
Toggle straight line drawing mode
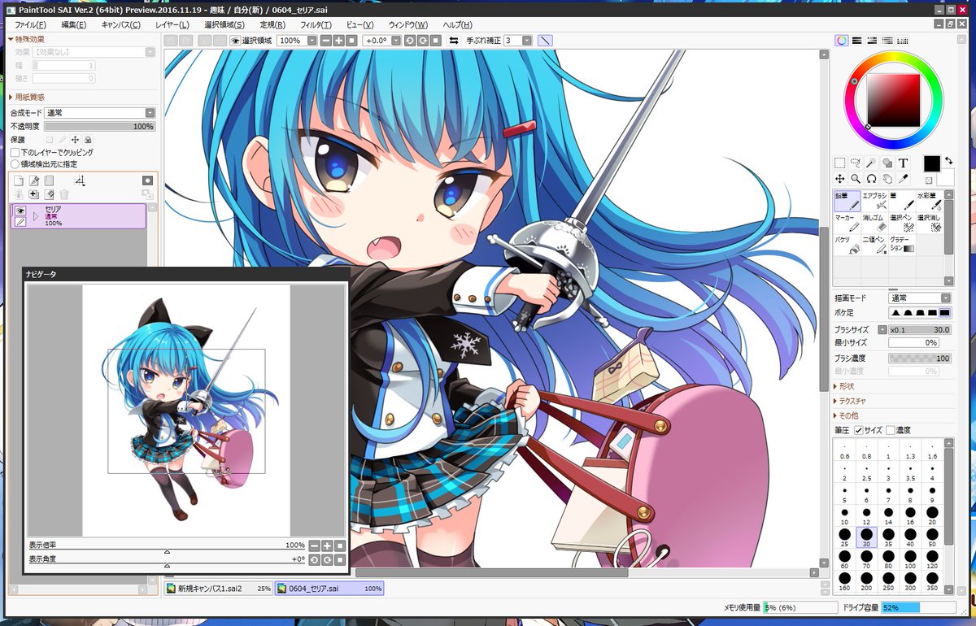click(x=545, y=40)
